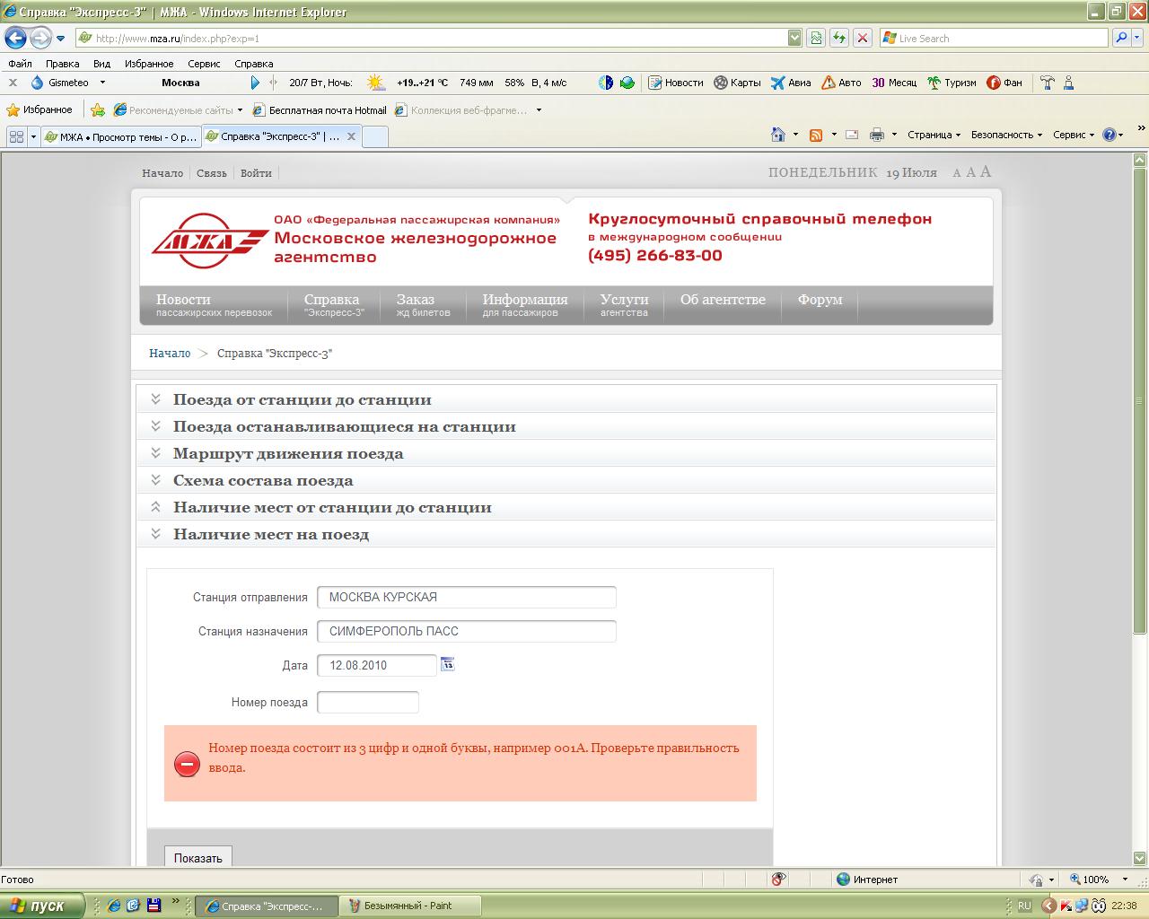This screenshot has height=919, width=1149.
Task: Open the 'Избранное' menu in menu bar
Action: (149, 64)
